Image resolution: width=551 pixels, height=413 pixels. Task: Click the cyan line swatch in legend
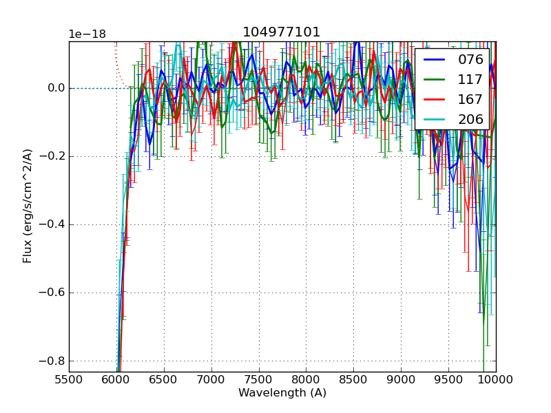pos(435,119)
